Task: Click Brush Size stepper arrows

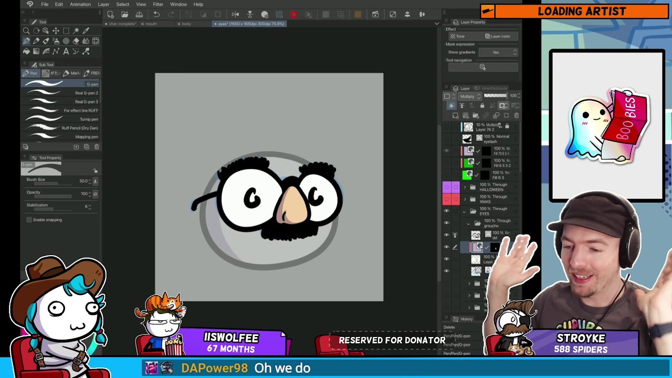Action: point(90,181)
